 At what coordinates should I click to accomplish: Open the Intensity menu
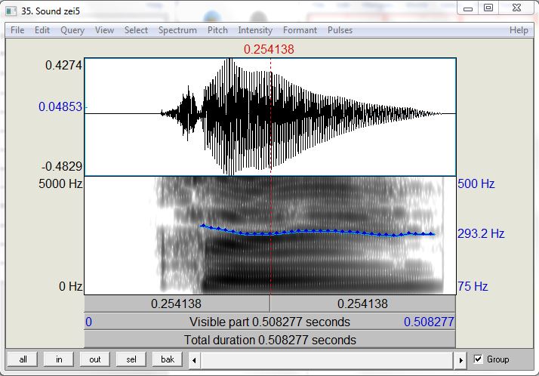pos(255,30)
